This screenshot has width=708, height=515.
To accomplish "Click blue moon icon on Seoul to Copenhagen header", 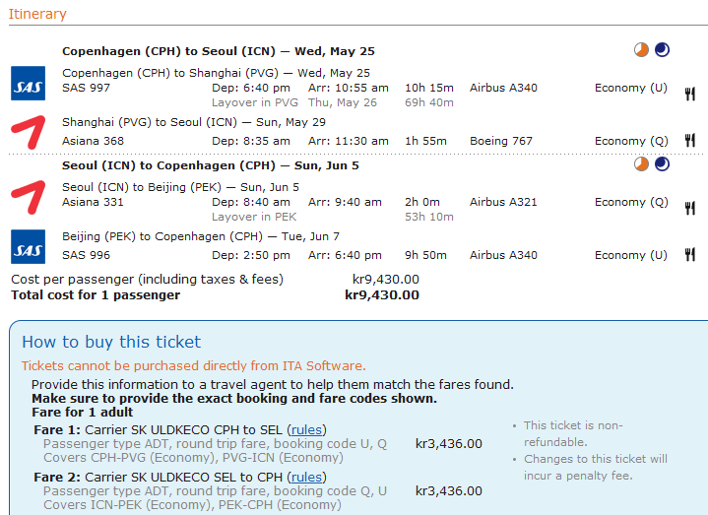I will click(662, 164).
